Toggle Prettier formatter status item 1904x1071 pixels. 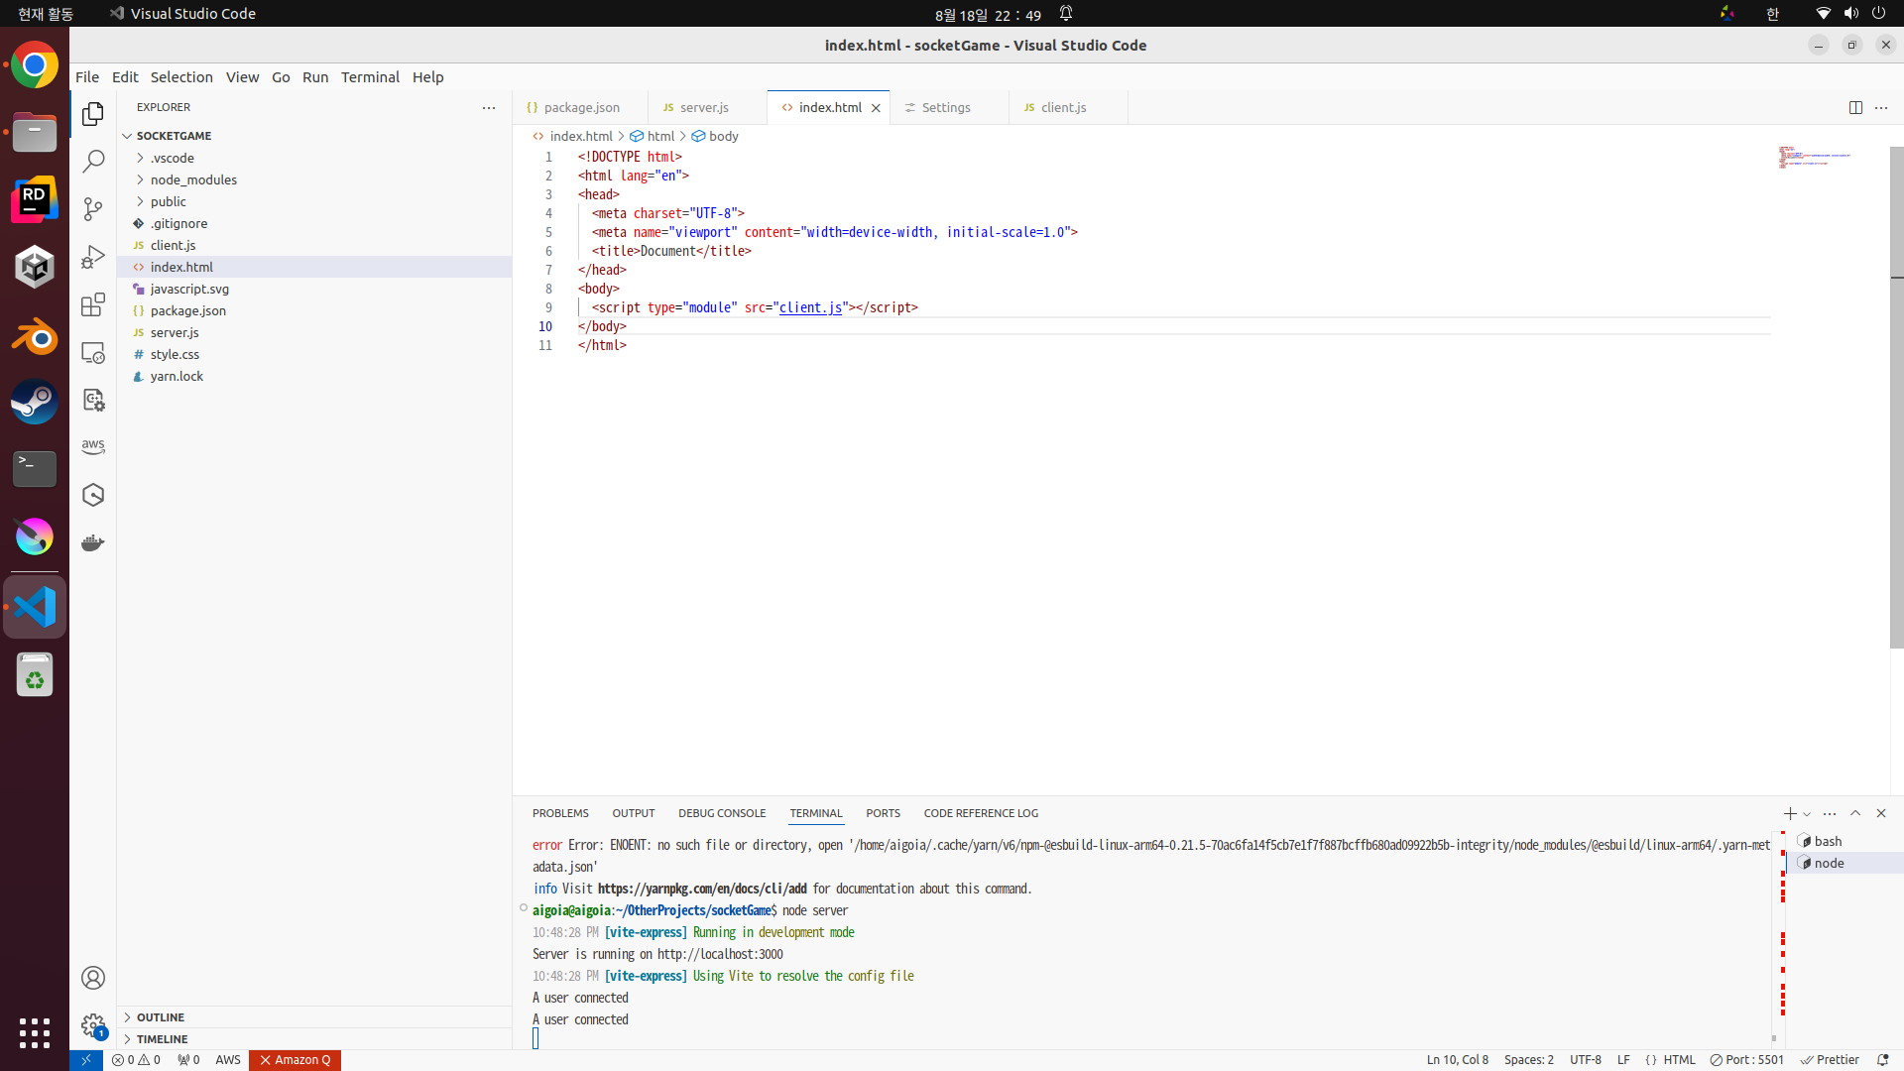[1830, 1060]
